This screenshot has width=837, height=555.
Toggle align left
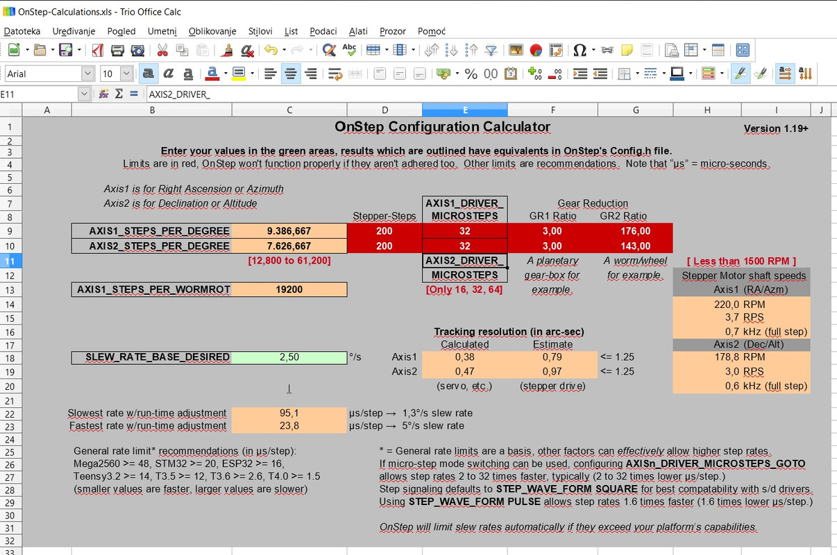tap(271, 74)
